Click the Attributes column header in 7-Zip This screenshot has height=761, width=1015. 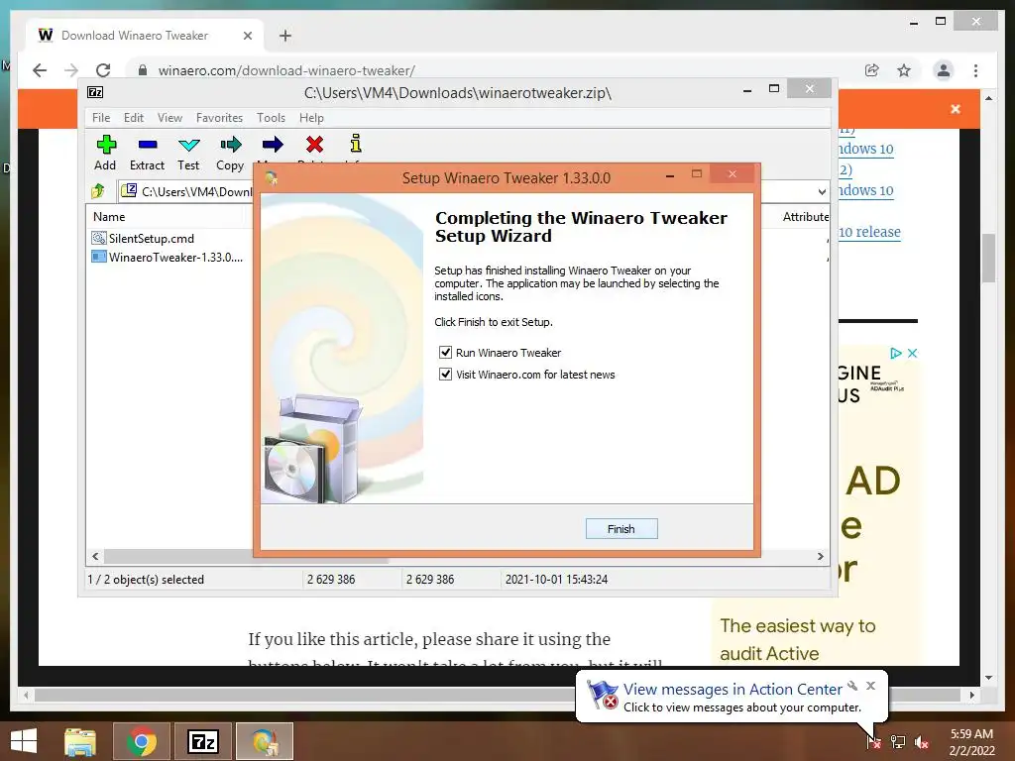click(x=805, y=217)
